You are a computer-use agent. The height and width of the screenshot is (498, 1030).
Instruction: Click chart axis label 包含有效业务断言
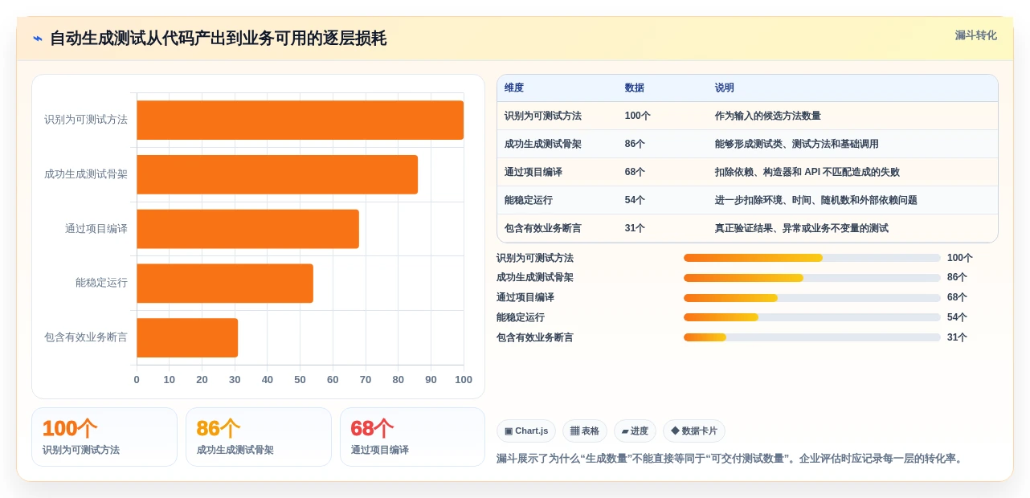[86, 337]
